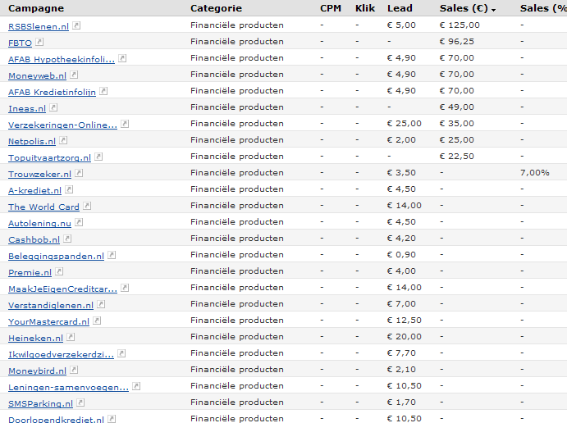
Task: Open external icon next to Beleggingspanden.nl
Action: [x=112, y=255]
